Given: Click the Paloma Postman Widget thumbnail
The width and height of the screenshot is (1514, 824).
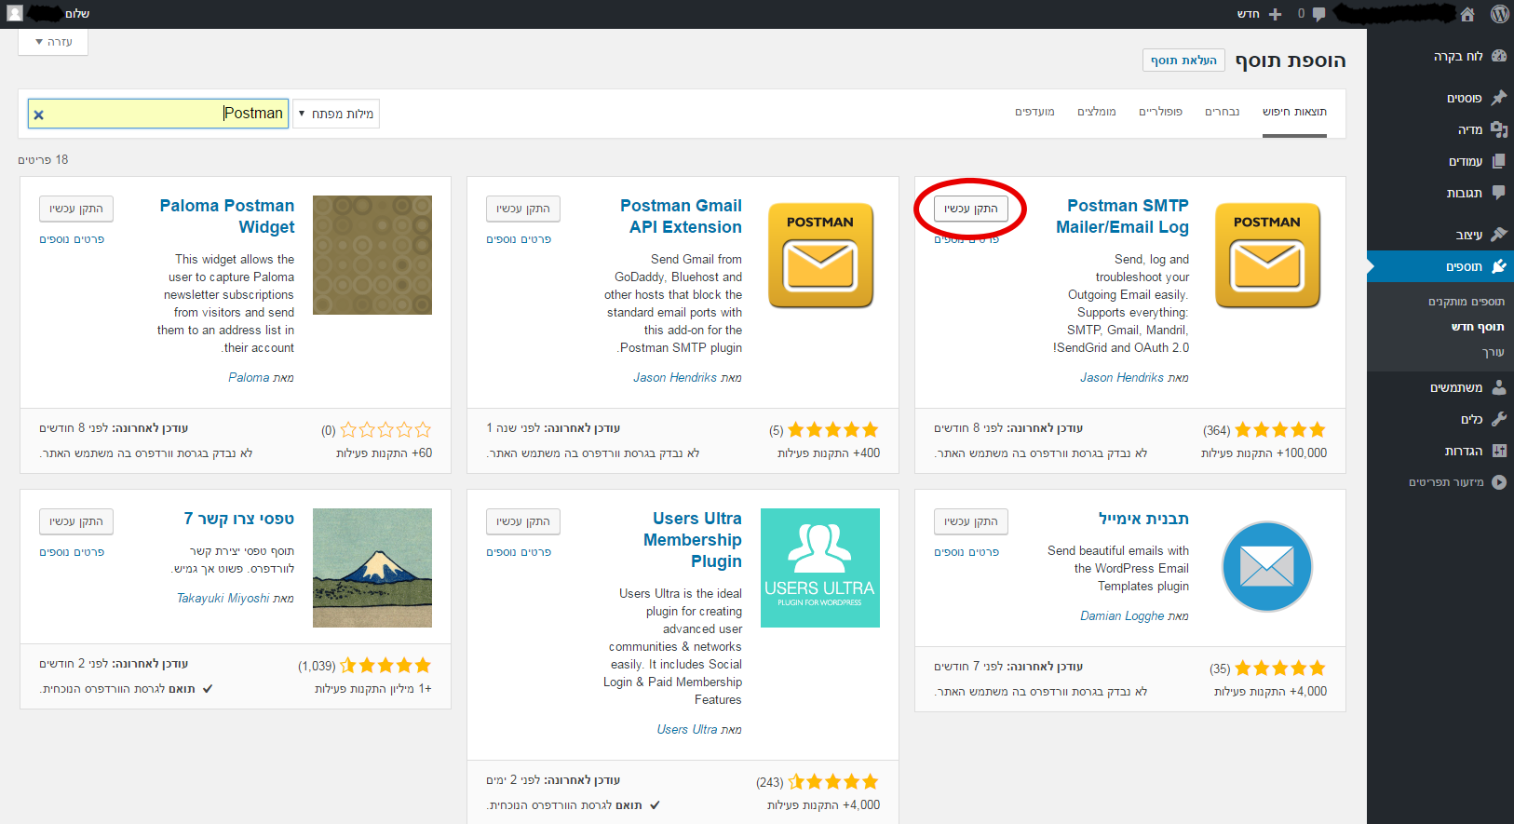Looking at the screenshot, I should (372, 255).
